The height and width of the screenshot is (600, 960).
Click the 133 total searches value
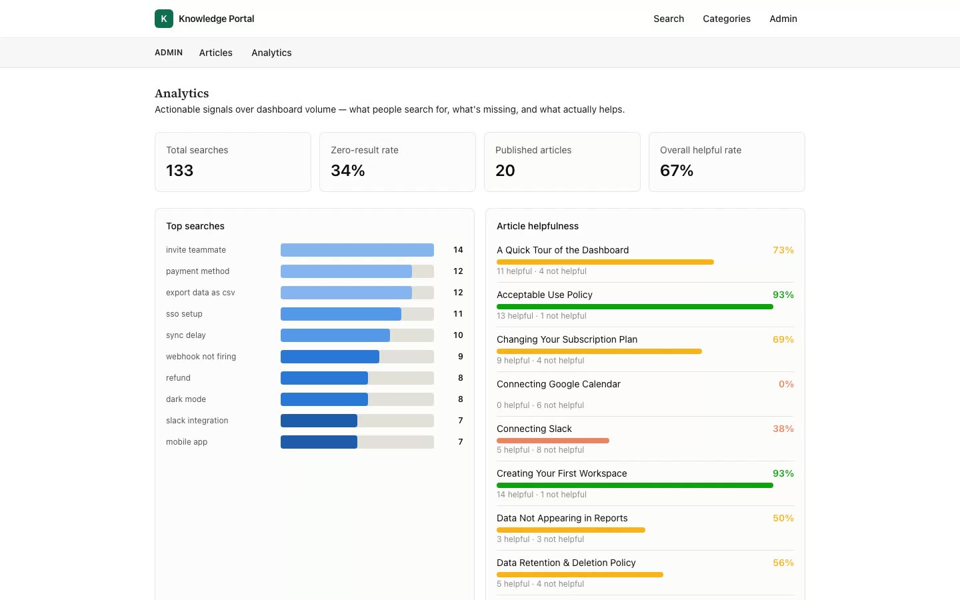tap(179, 171)
